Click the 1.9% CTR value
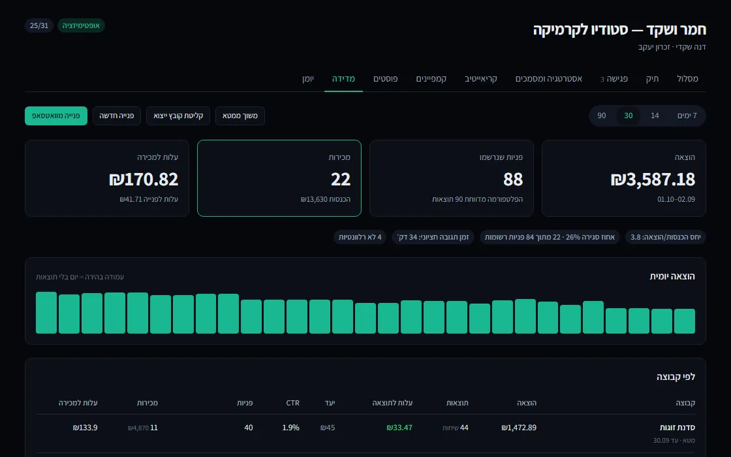Viewport: 731px width, 457px height. coord(291,428)
